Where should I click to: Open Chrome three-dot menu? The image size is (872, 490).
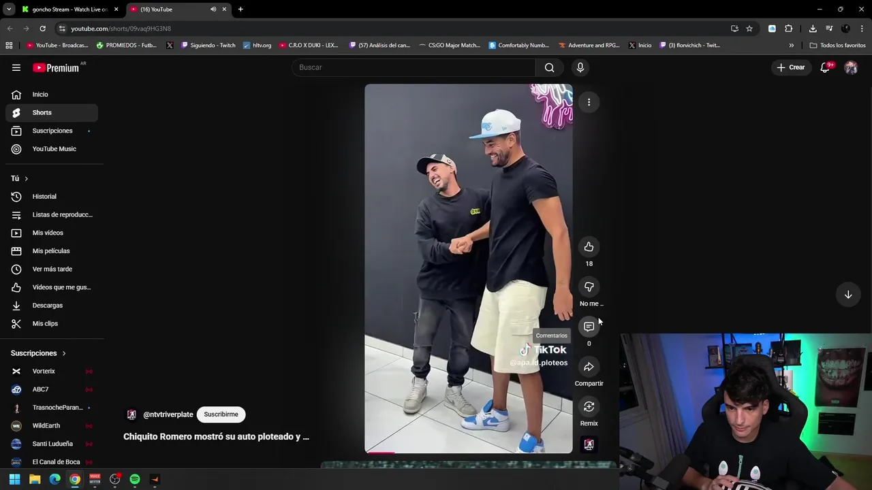(862, 29)
